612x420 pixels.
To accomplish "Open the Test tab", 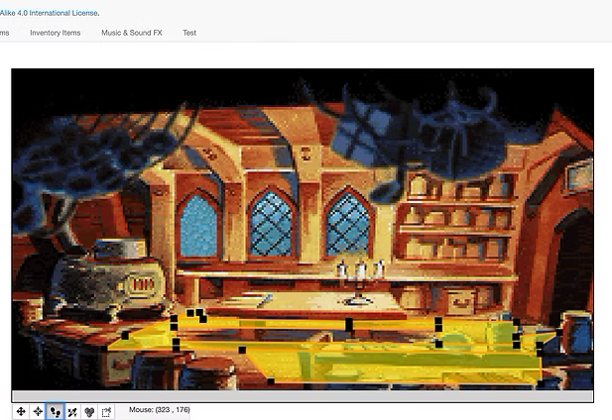I will click(x=189, y=33).
